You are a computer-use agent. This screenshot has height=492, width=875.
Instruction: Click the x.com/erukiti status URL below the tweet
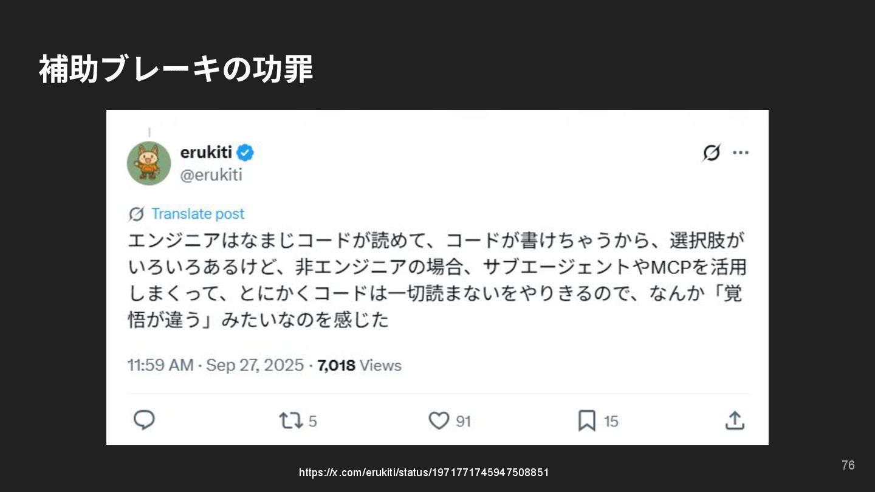click(x=424, y=473)
